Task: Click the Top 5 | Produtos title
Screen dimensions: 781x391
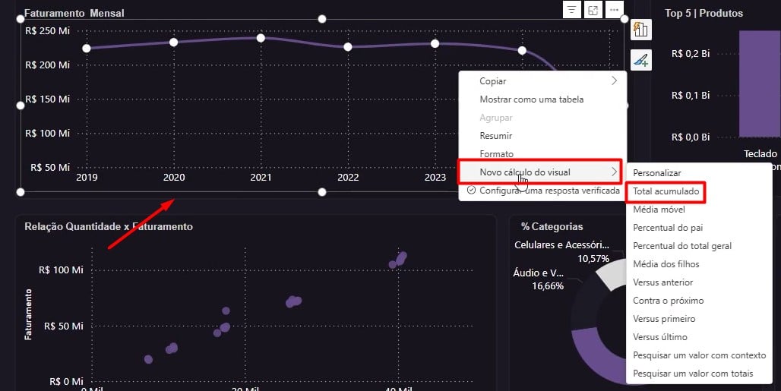Action: (704, 14)
